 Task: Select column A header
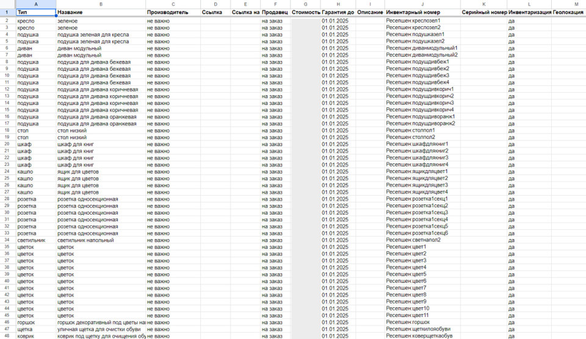[x=36, y=4]
